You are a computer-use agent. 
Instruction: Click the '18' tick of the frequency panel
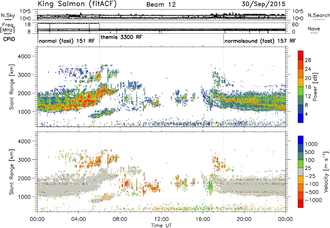point(28,25)
